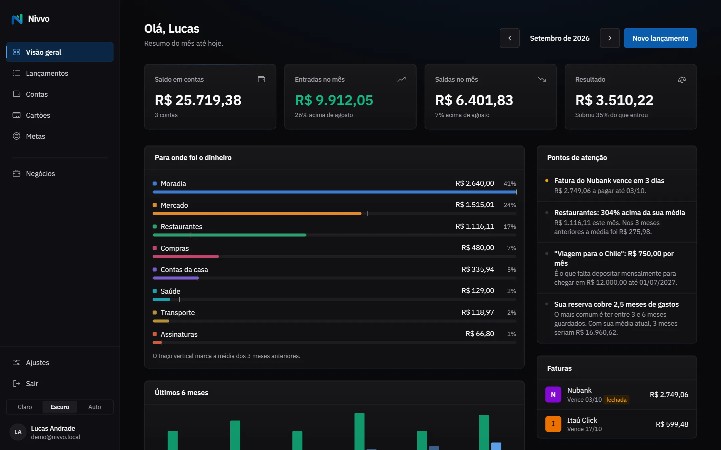Click the Setembro de 2026 month label
The width and height of the screenshot is (721, 450).
pyautogui.click(x=560, y=38)
